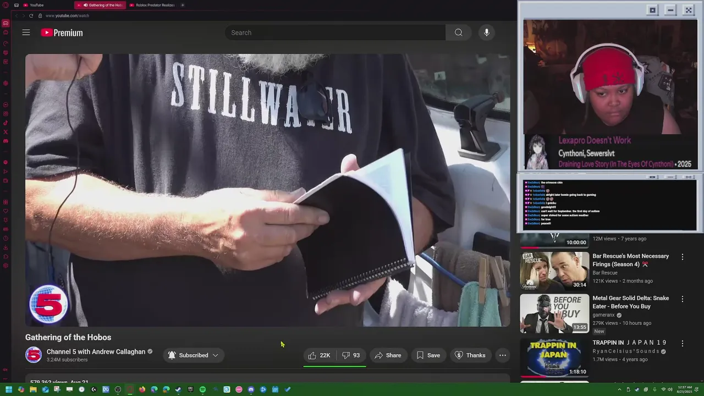704x396 pixels.
Task: Like the video with thumbs-up
Action: [x=320, y=355]
